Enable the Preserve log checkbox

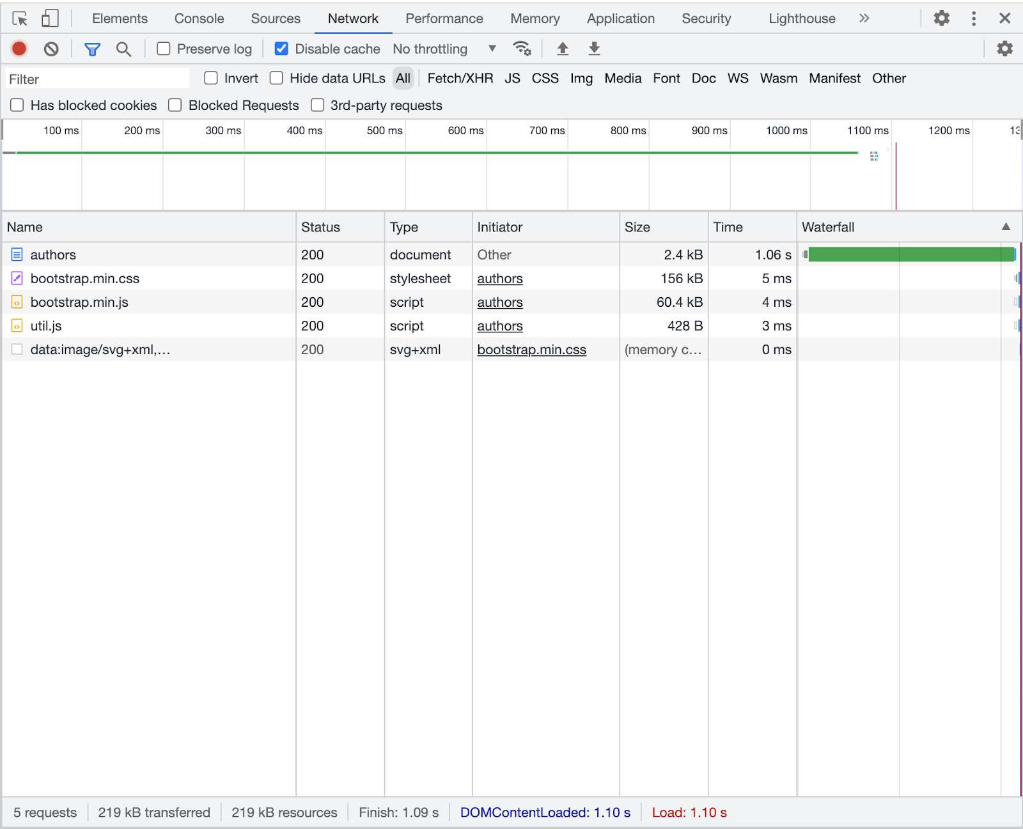click(x=164, y=48)
